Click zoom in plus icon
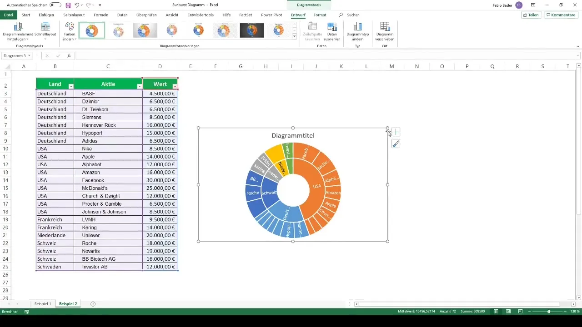Screen dimensions: 582x327 pos(565,312)
